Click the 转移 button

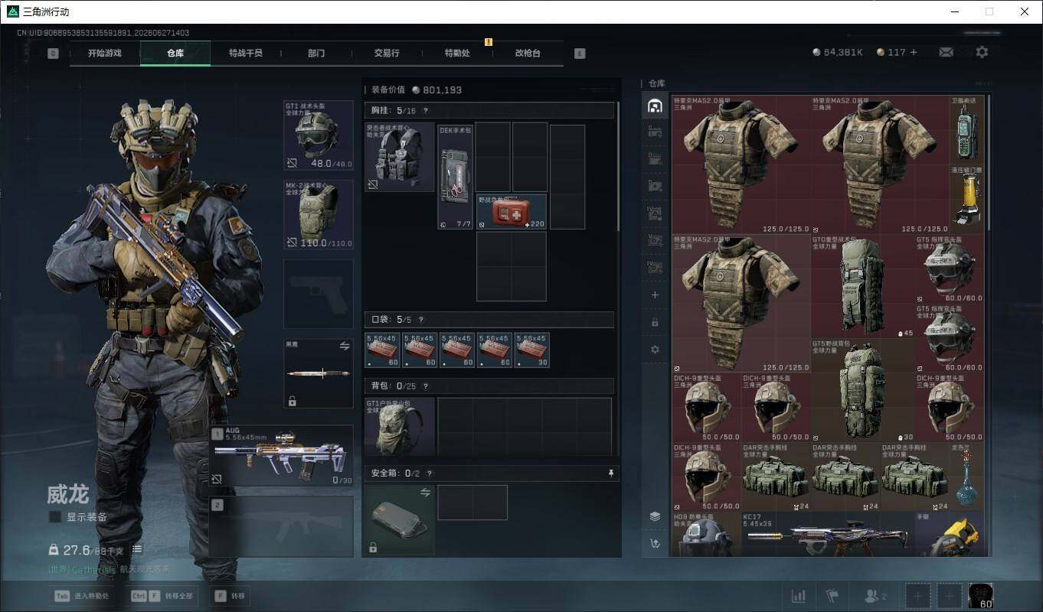(x=231, y=596)
